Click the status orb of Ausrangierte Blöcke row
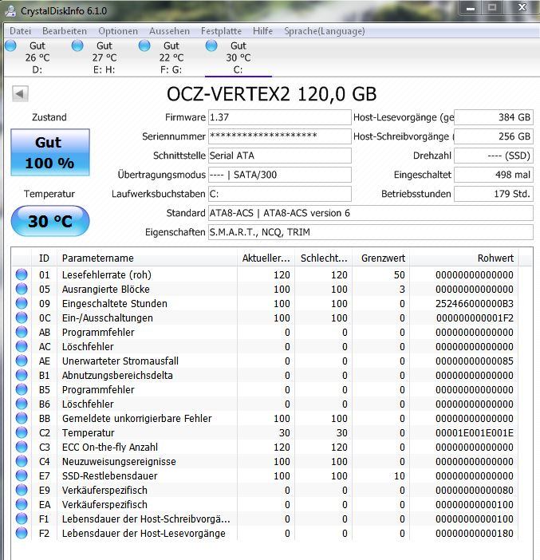540x560 pixels. [x=22, y=289]
